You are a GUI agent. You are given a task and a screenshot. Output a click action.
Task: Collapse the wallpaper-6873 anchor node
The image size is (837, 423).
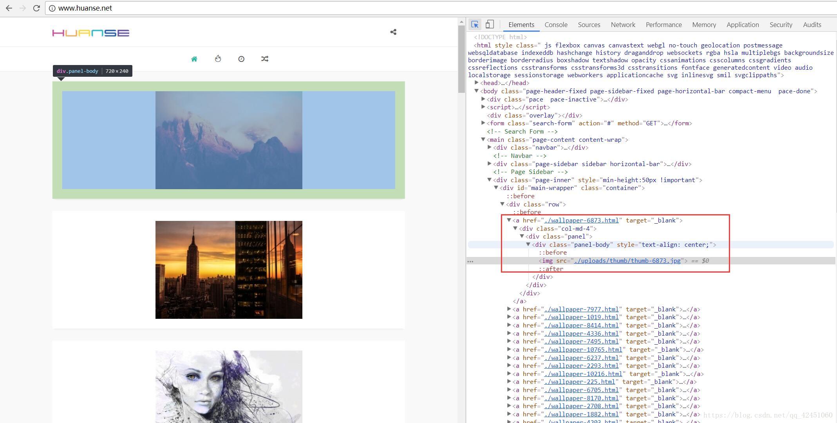509,220
